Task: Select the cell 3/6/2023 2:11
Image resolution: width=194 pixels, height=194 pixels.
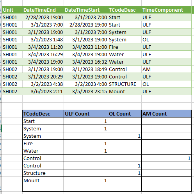Action: tap(43, 91)
